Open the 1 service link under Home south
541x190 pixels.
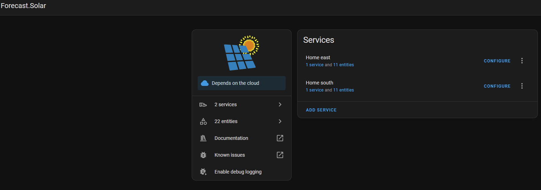(x=314, y=90)
